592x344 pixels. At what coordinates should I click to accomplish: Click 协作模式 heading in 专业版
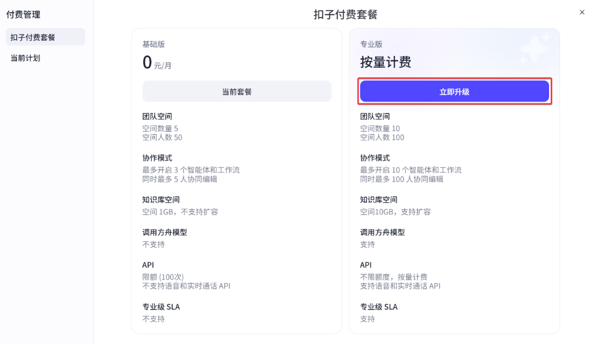tap(375, 158)
